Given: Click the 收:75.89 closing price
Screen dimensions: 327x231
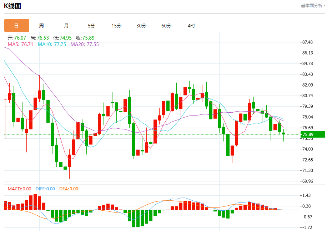Looking at the screenshot, I should tap(85, 38).
